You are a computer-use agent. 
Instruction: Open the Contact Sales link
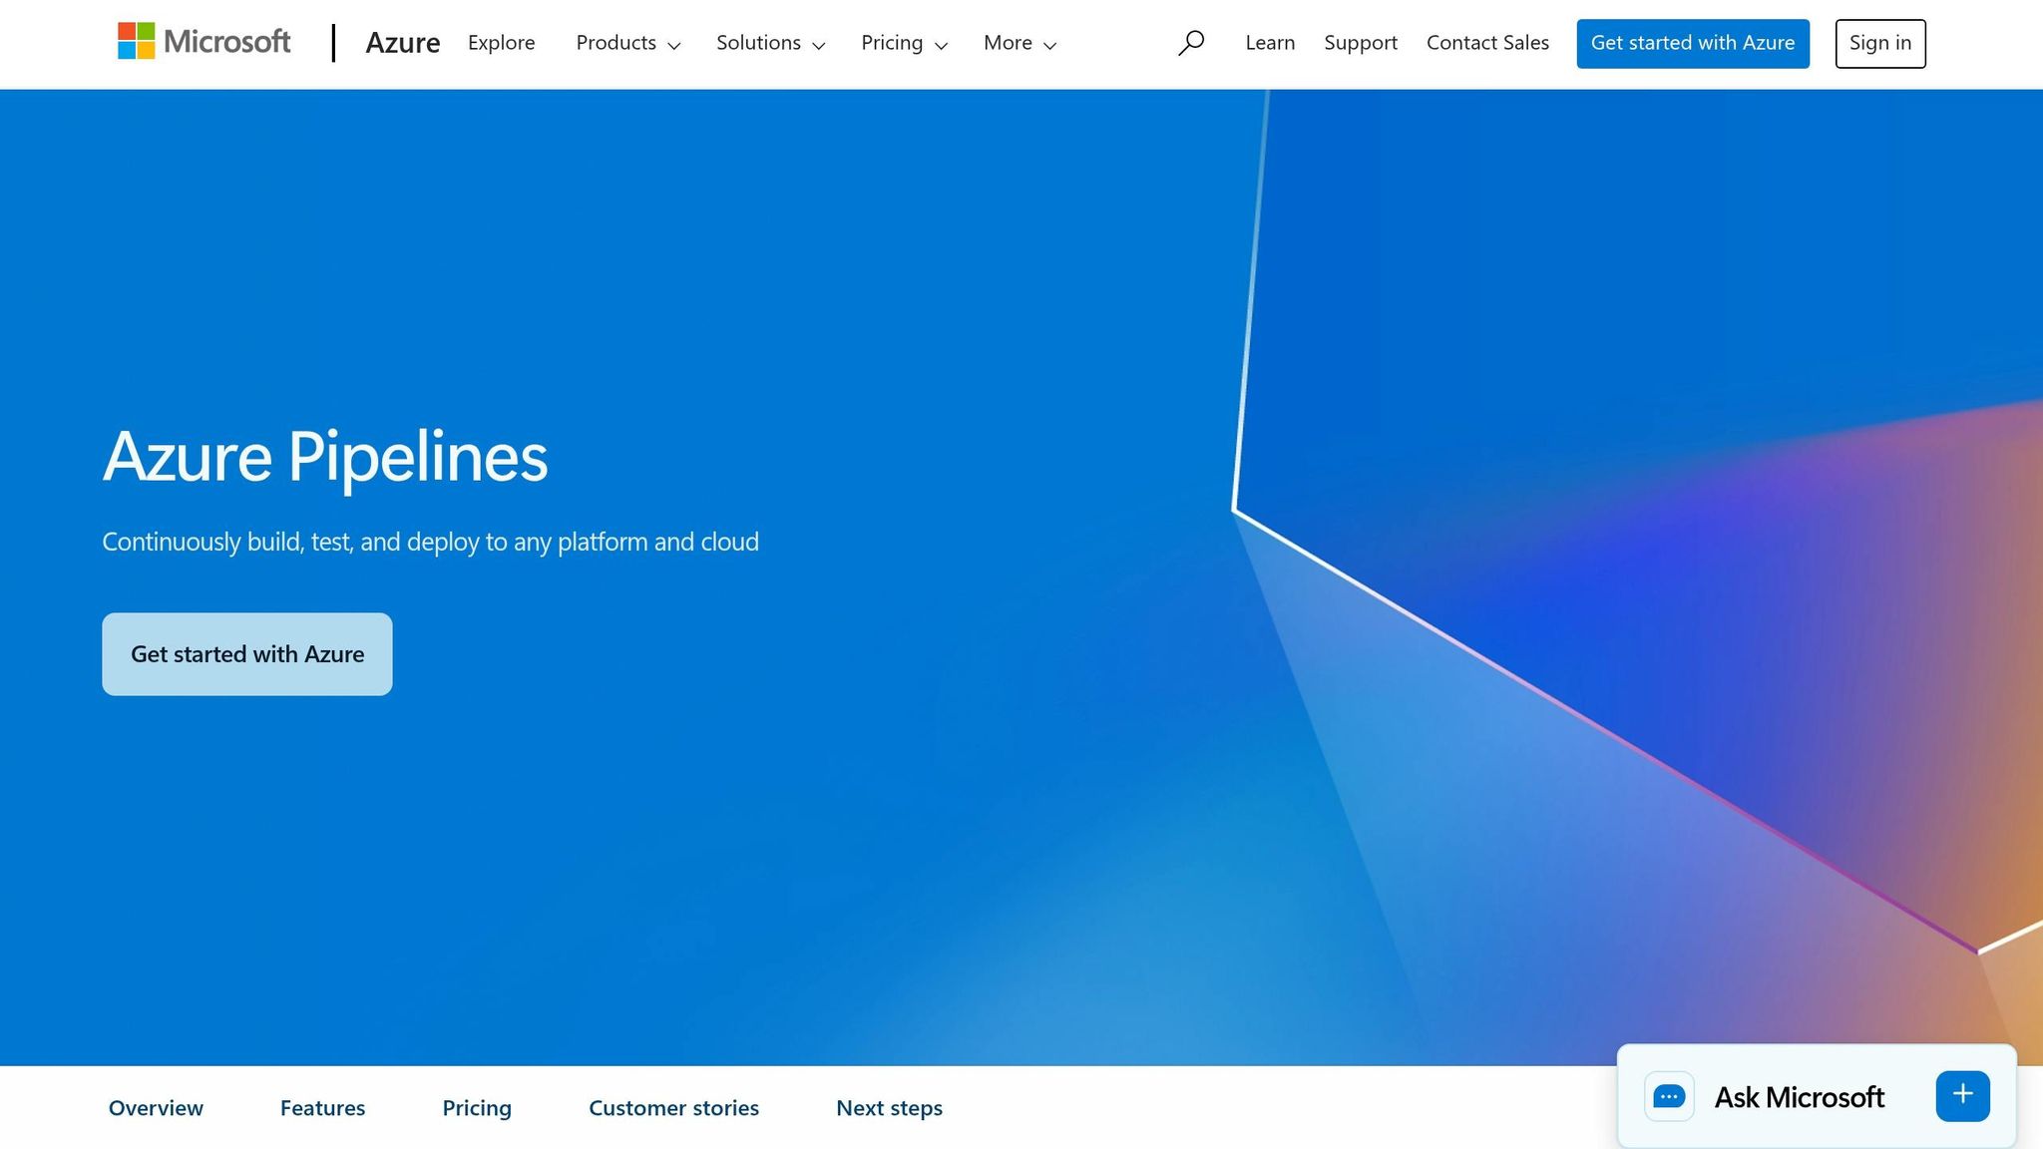pyautogui.click(x=1487, y=43)
